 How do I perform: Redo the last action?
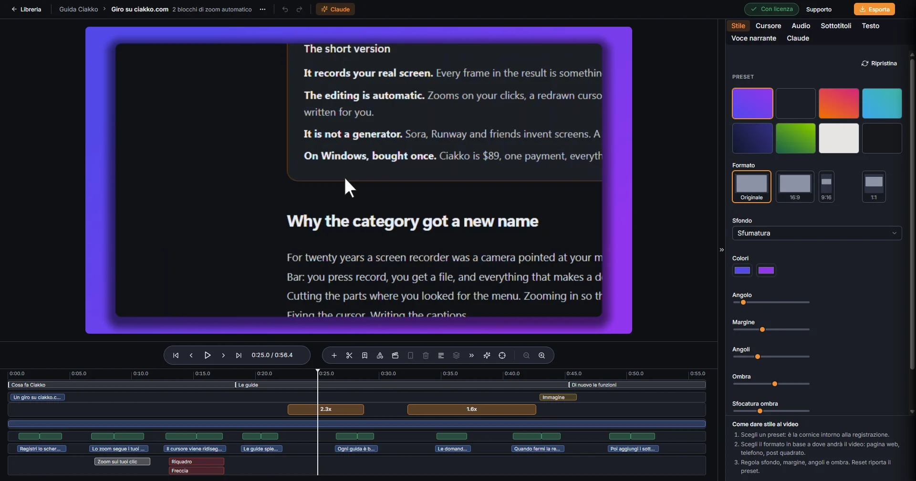[299, 9]
